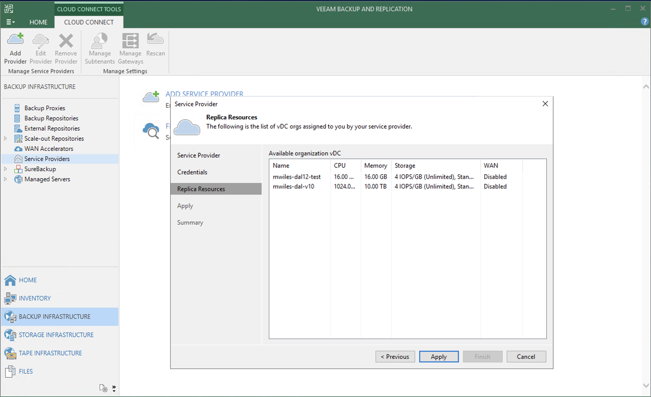Open the help question mark icon
This screenshot has width=651, height=397.
pos(644,21)
